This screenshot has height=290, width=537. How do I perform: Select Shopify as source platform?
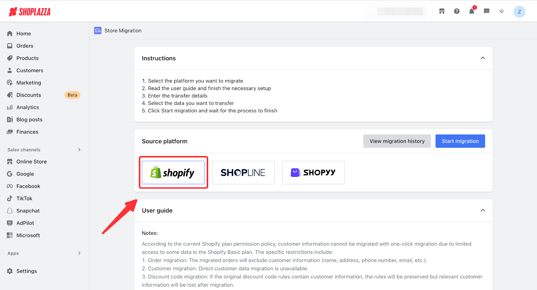click(x=173, y=172)
